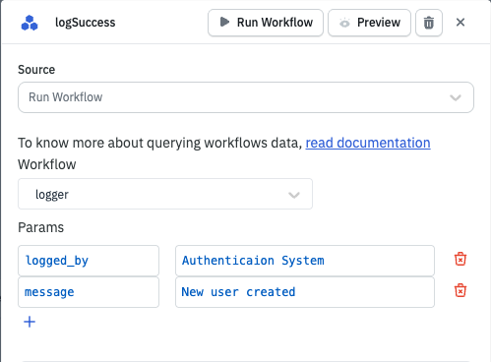This screenshot has height=362, width=491.
Task: Rename the logSuccess query title
Action: click(86, 23)
